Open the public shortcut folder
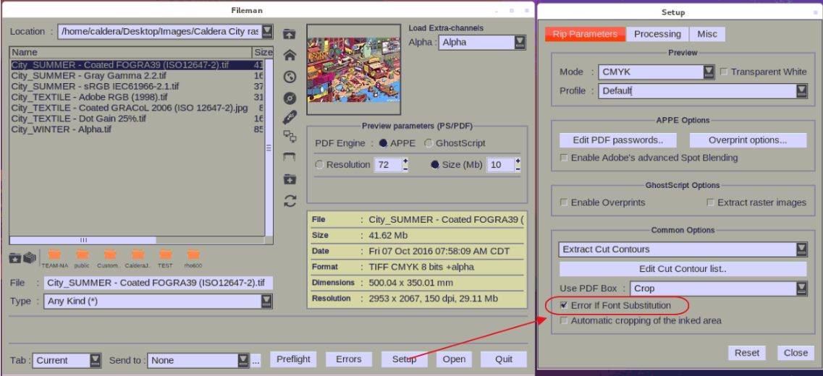Screen dimensions: 823x376 pyautogui.click(x=82, y=258)
